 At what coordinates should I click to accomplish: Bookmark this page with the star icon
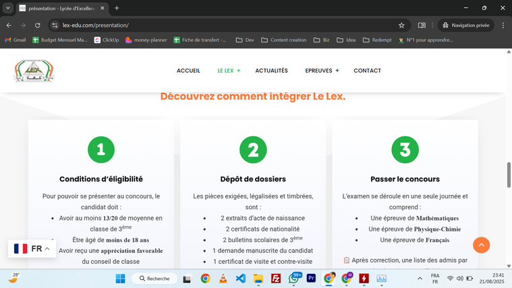pyautogui.click(x=401, y=25)
